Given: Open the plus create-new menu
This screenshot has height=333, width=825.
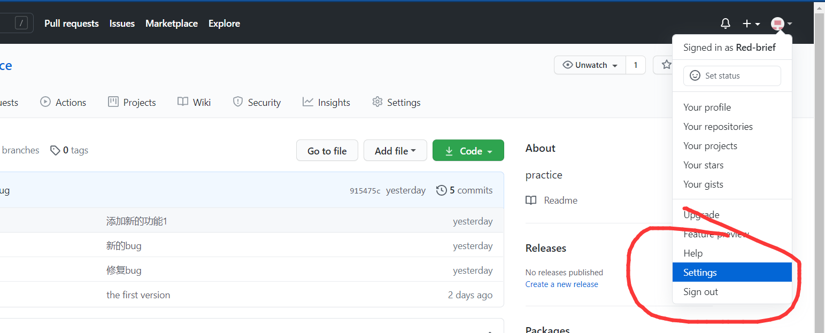Looking at the screenshot, I should [751, 24].
